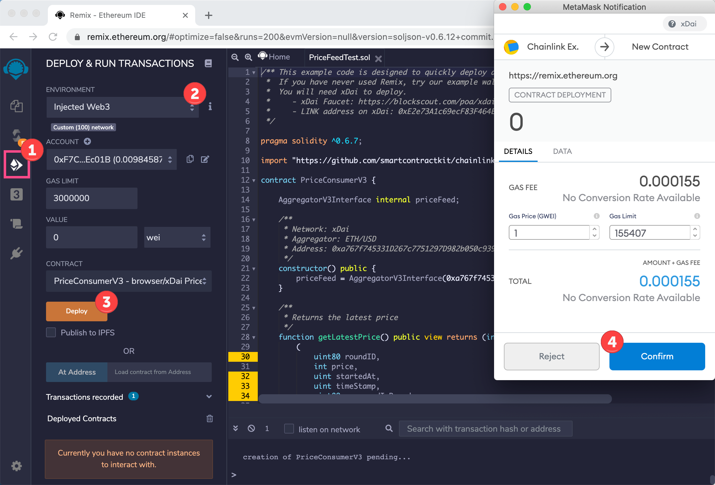Expand the Transactions recorded section
The image size is (715, 485).
tap(209, 396)
